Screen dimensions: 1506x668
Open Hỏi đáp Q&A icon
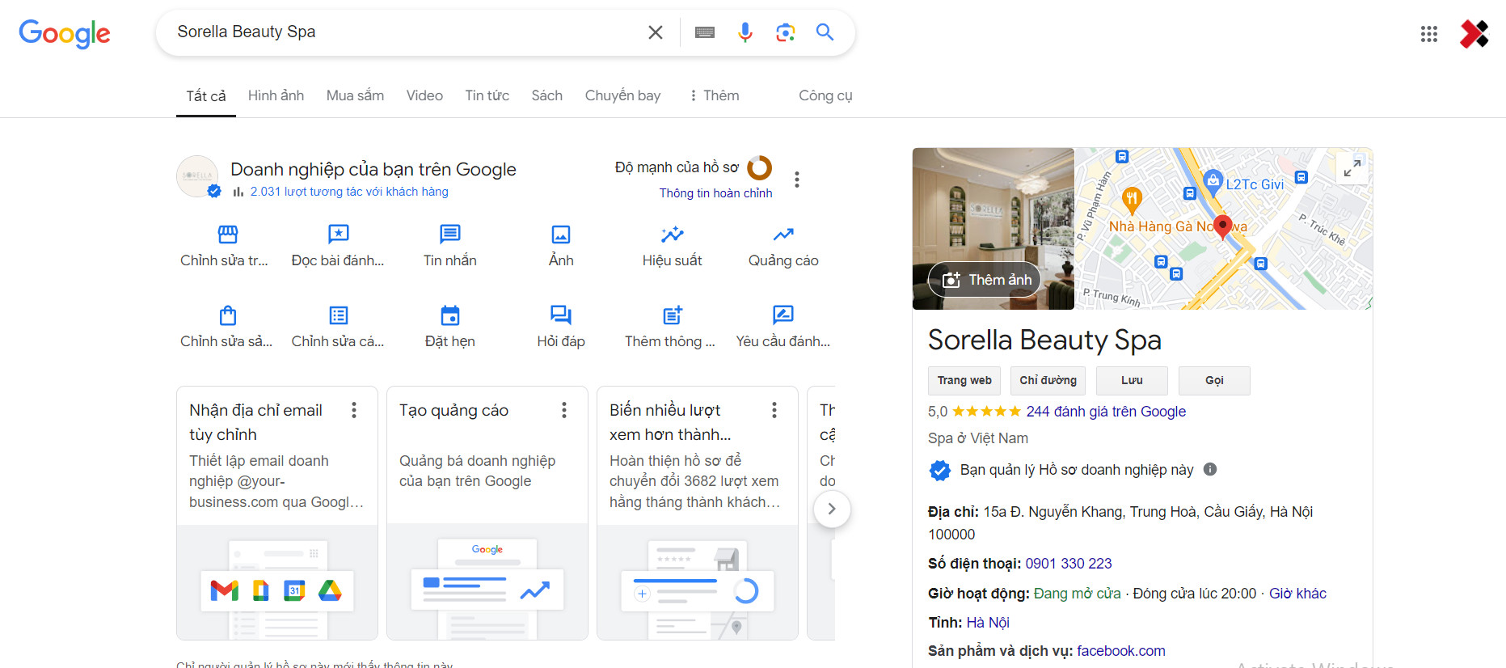(x=561, y=315)
